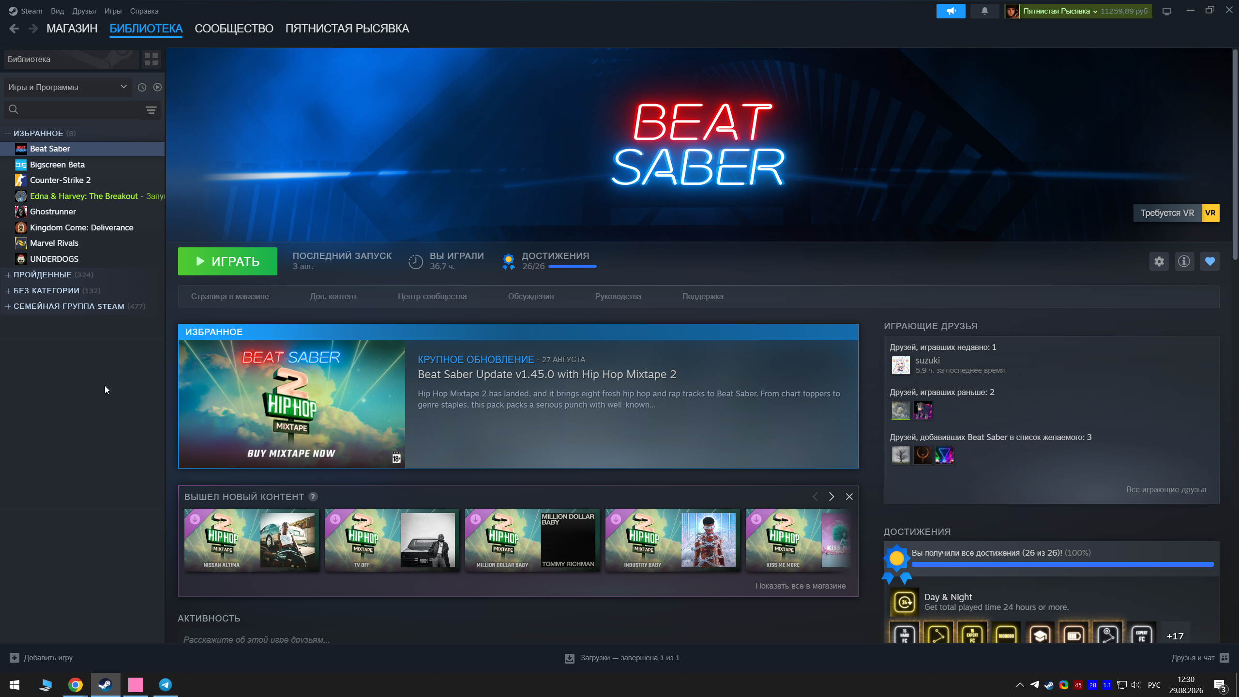Open the volume control in tray

(1135, 685)
